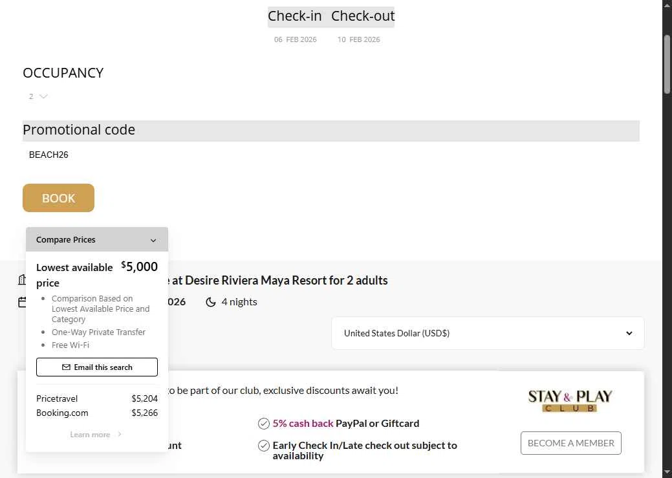Click the chevron arrow next to Learn more
Viewport: 672px width, 478px height.
(120, 434)
